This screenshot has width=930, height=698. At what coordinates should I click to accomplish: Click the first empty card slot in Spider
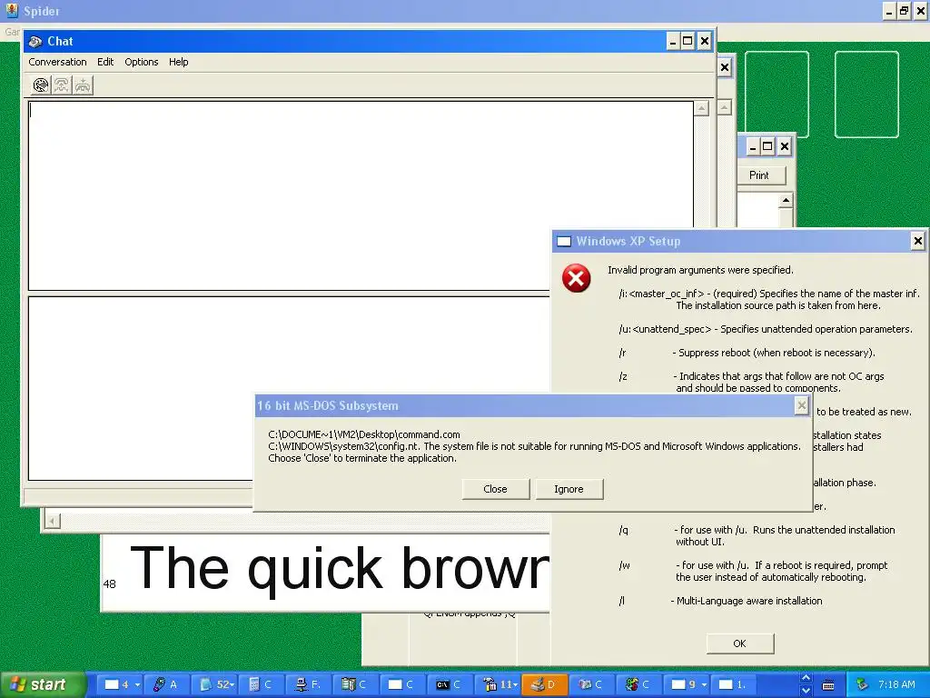777,95
